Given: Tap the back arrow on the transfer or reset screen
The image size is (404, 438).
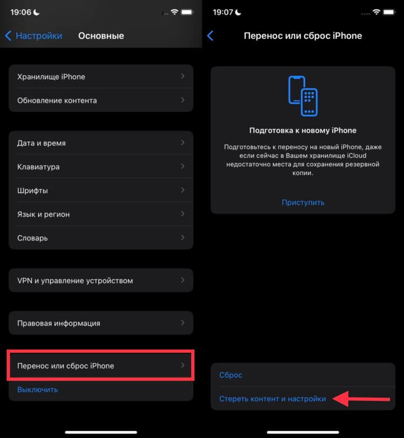Looking at the screenshot, I should [211, 36].
